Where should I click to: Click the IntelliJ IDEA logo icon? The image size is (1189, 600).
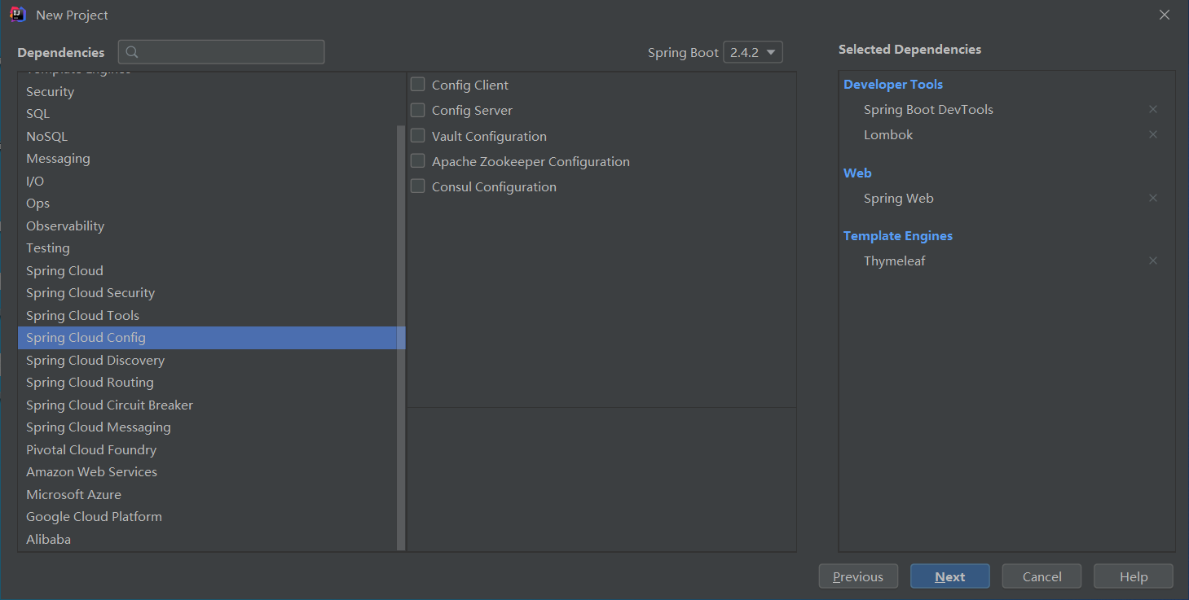click(x=18, y=15)
